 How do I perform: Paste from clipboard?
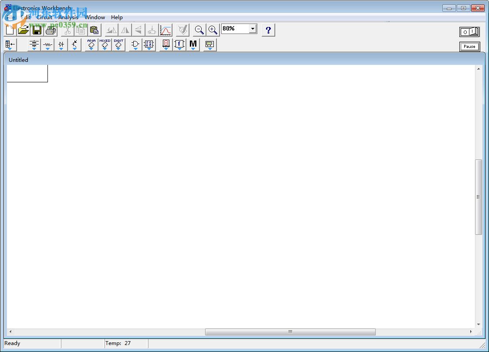94,30
